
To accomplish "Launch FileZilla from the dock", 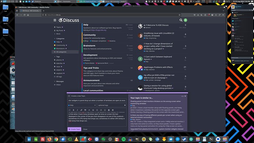I will [x=43, y=139].
